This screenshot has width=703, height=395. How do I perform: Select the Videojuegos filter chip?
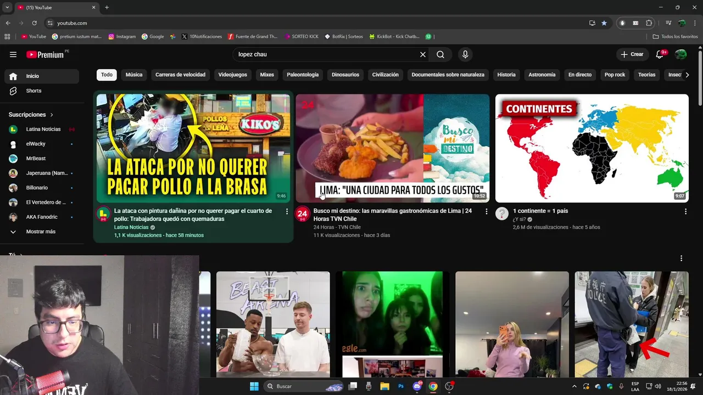[x=233, y=75]
